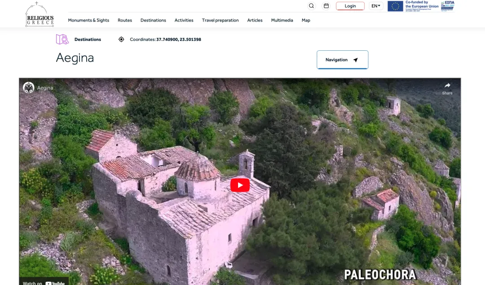Image resolution: width=485 pixels, height=285 pixels.
Task: Open the Monuments & Sights menu
Action: (x=88, y=20)
